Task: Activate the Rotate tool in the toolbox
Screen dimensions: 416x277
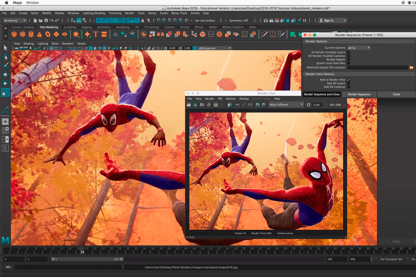Action: 5,83
